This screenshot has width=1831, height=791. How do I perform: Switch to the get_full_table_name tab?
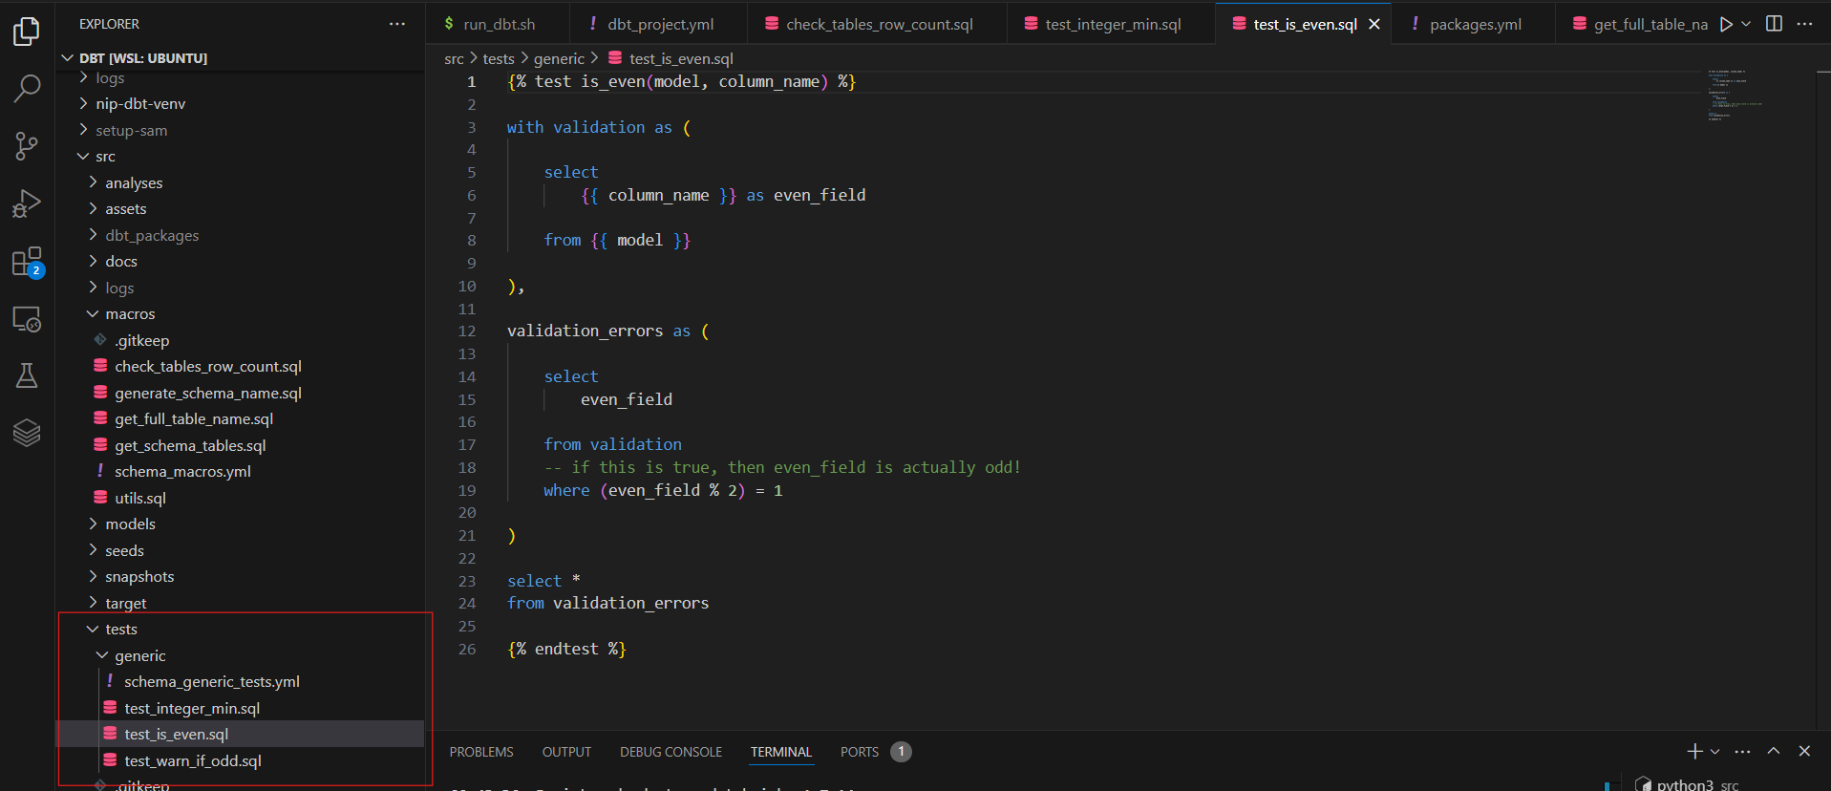click(1638, 24)
